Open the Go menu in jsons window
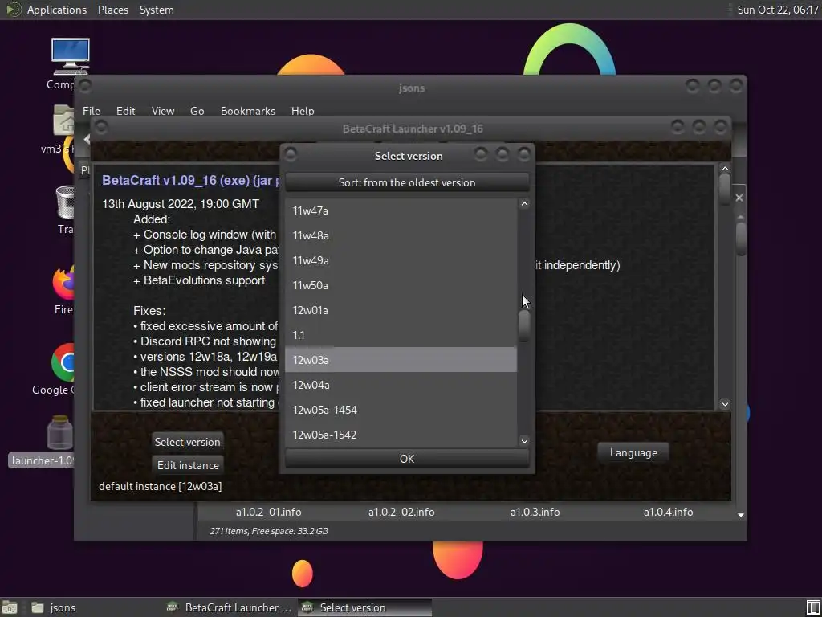 tap(197, 111)
